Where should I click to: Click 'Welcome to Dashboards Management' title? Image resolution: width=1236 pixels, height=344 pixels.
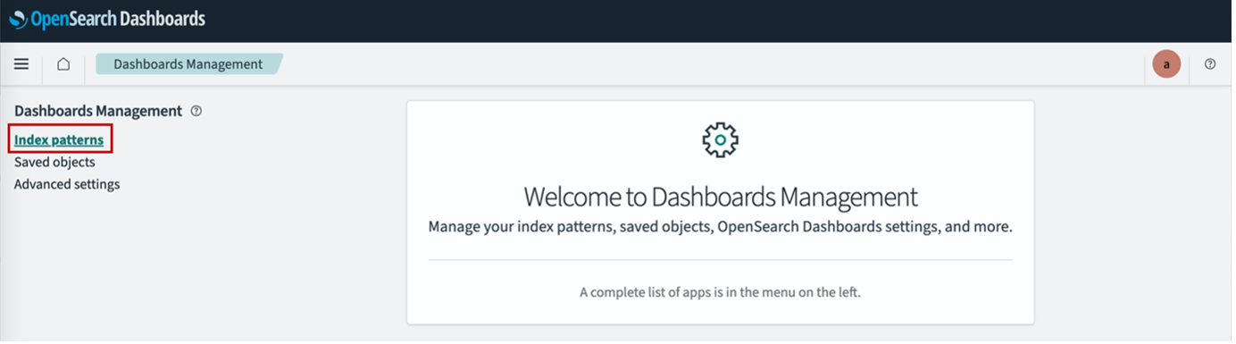point(720,197)
